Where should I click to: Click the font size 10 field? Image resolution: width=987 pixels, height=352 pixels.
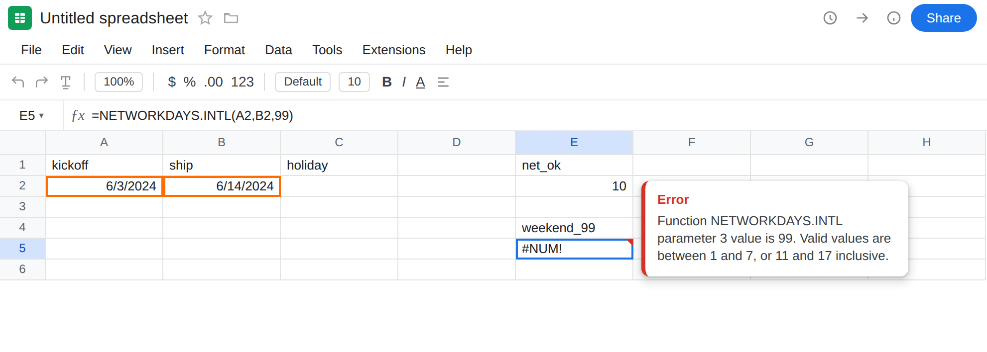point(354,82)
